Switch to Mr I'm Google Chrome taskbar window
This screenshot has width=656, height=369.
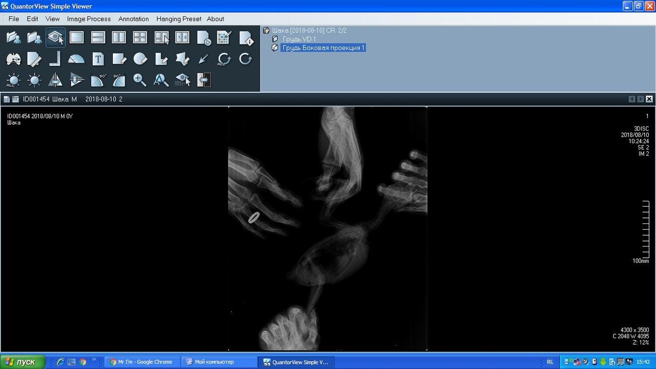[142, 362]
